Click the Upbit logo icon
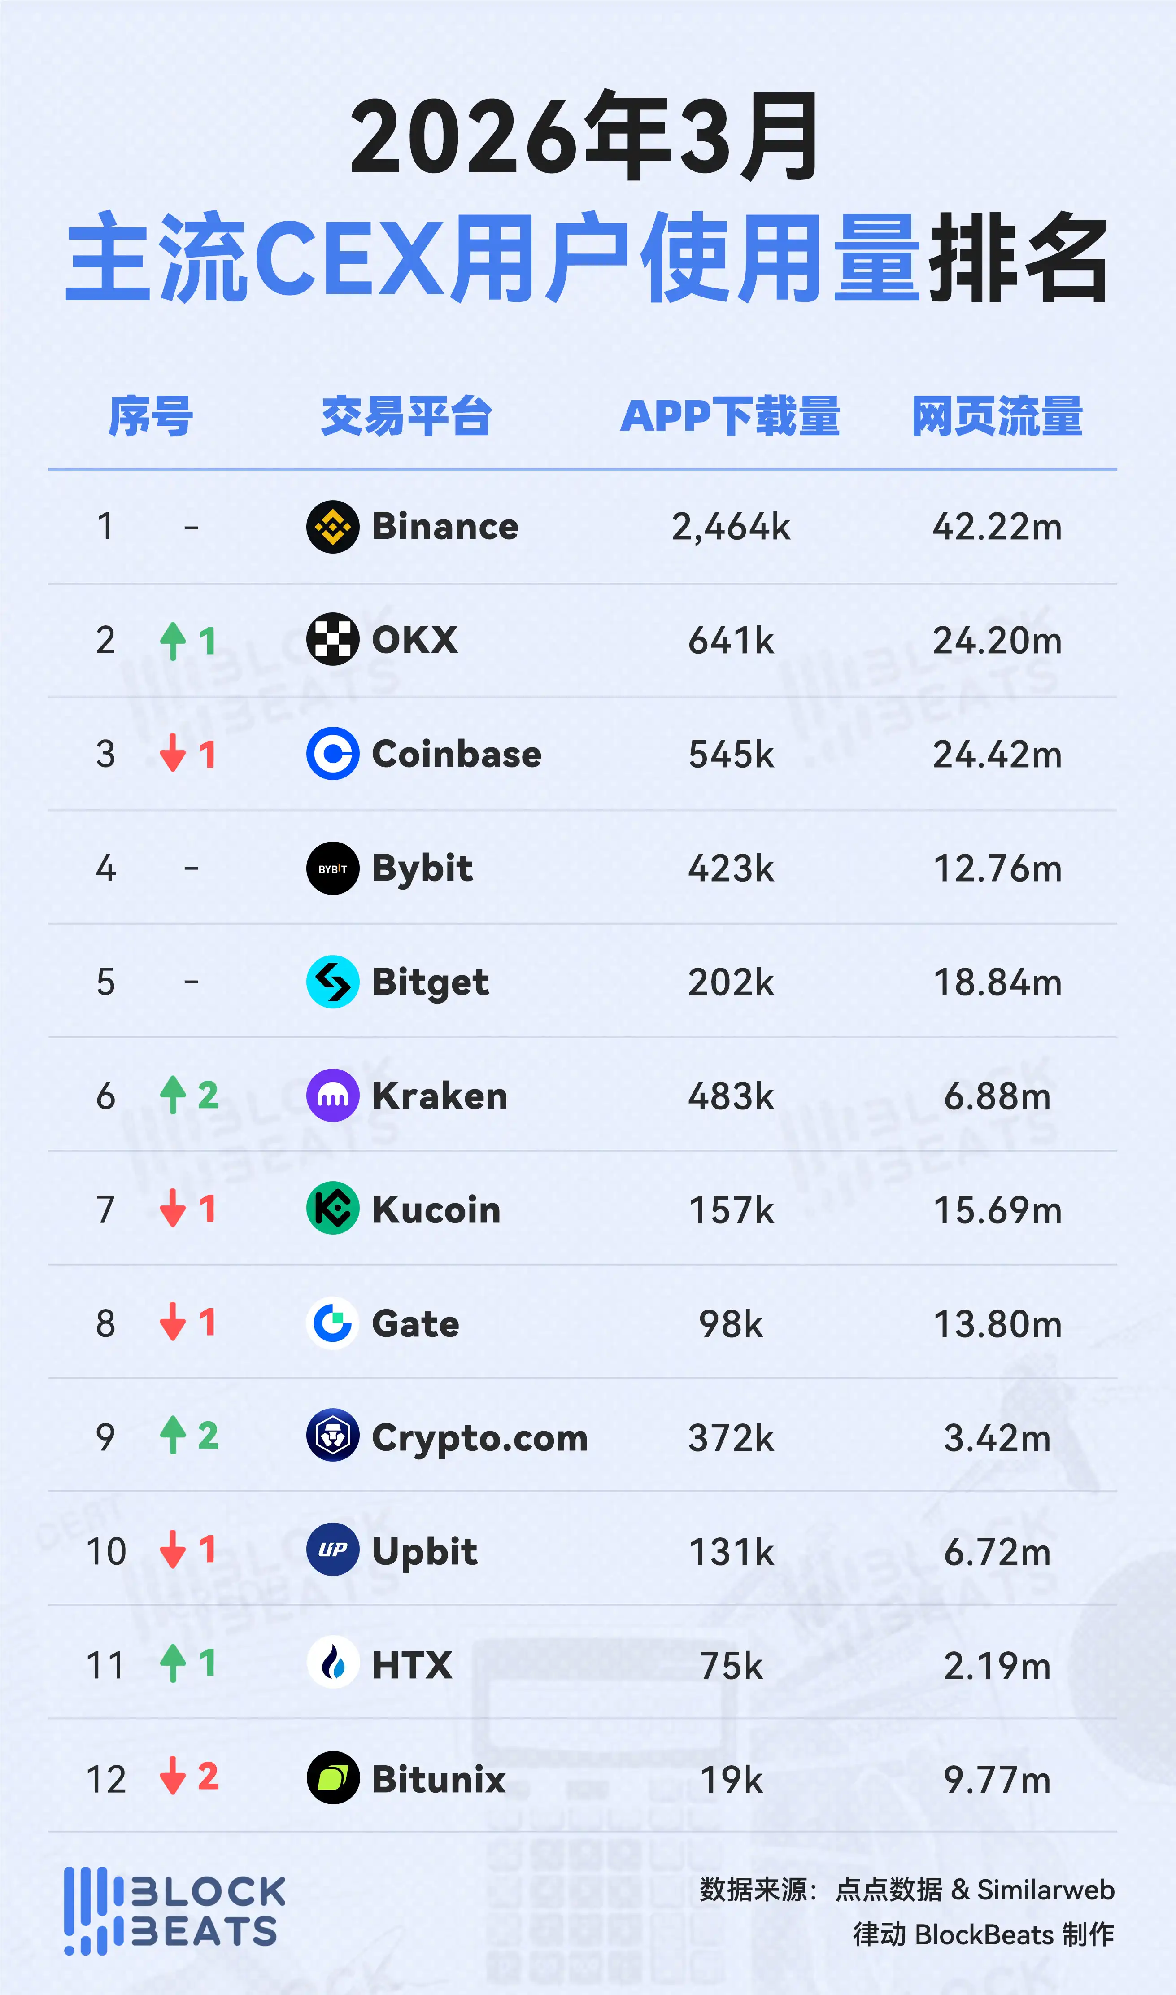 point(333,1550)
